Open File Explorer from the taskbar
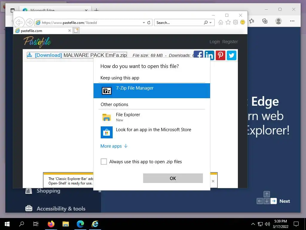The height and width of the screenshot is (230, 306). tap(65, 224)
